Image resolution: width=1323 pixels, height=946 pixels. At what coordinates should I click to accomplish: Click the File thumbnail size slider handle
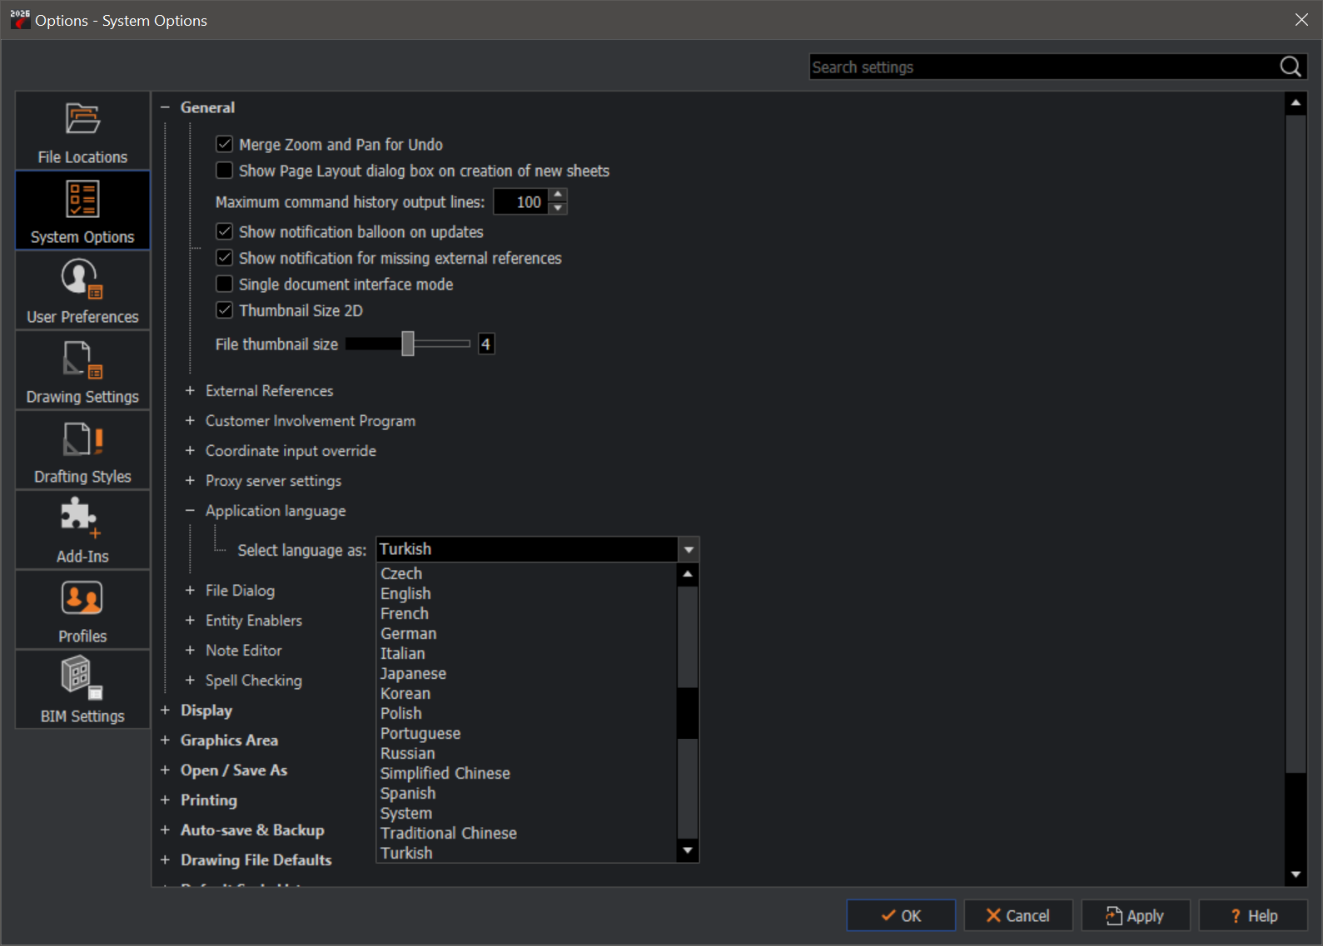(x=407, y=344)
